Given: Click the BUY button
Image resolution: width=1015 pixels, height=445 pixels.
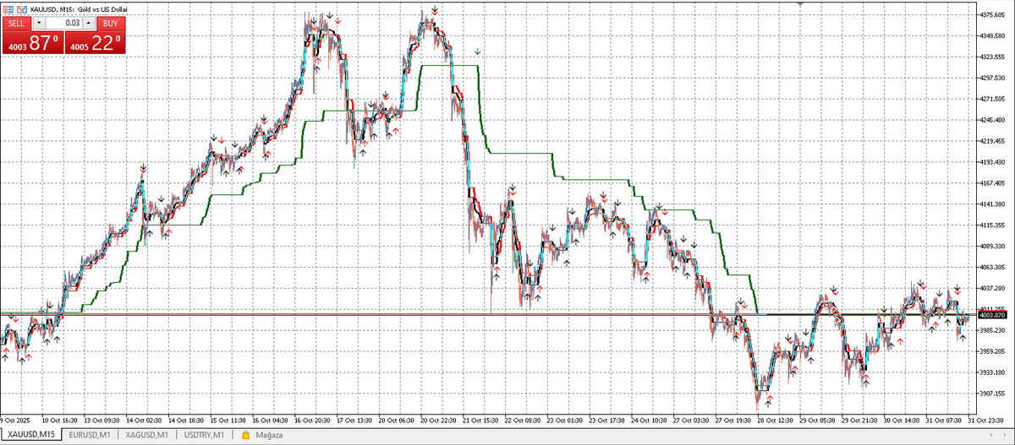Looking at the screenshot, I should pos(110,23).
